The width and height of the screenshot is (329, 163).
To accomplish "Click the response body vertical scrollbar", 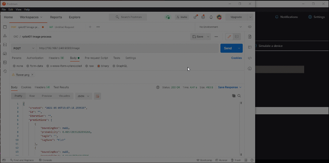I will click(x=241, y=129).
